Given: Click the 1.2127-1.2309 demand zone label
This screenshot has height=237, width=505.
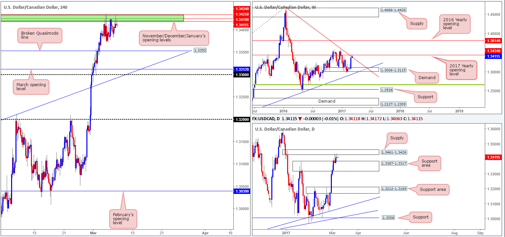Looking at the screenshot, I should [x=393, y=104].
